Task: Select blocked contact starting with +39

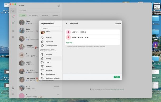Action: tap(92, 32)
